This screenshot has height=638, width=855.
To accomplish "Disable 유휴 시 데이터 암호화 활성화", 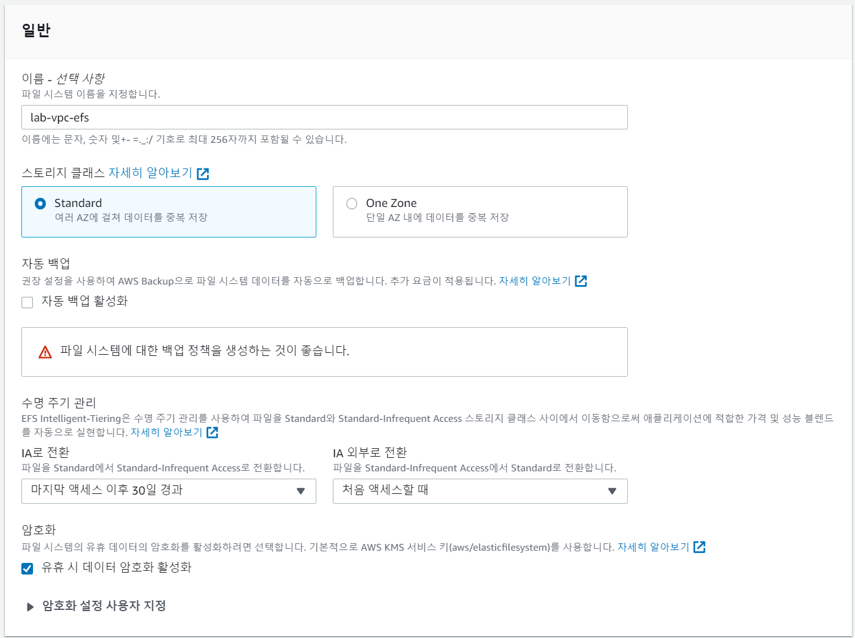I will [27, 568].
